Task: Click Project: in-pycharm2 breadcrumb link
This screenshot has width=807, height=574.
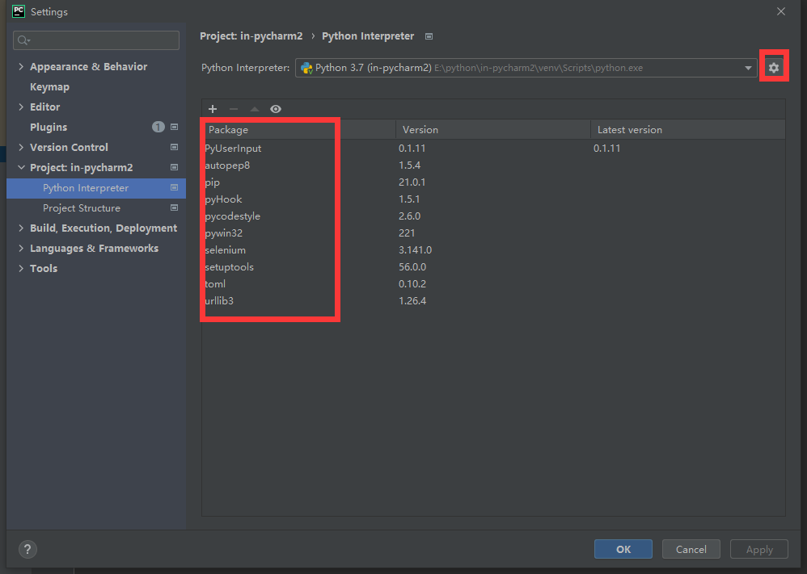Action: click(x=251, y=36)
